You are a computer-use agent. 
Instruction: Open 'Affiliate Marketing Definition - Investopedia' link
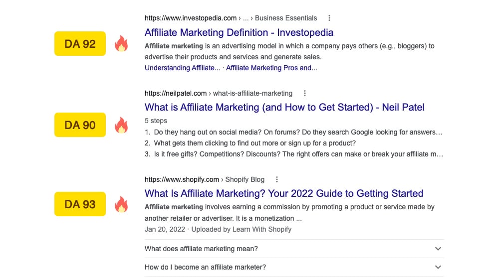coord(239,32)
